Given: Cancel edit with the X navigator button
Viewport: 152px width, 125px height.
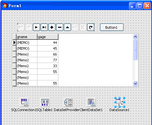Looking at the screenshot, I should pos(83,27).
